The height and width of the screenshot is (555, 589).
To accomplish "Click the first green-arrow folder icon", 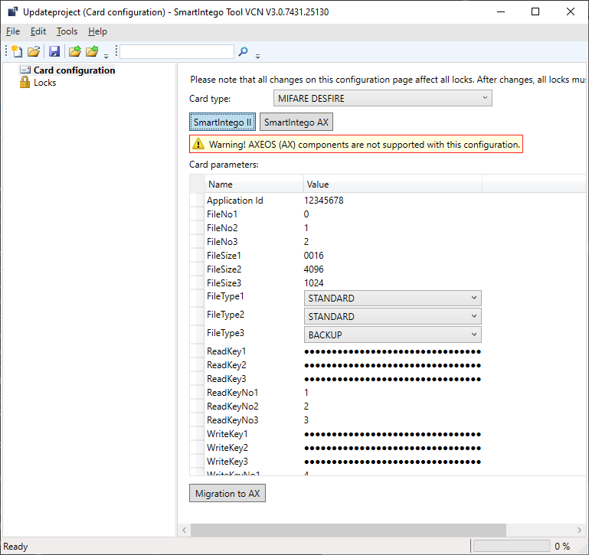I will coord(74,51).
